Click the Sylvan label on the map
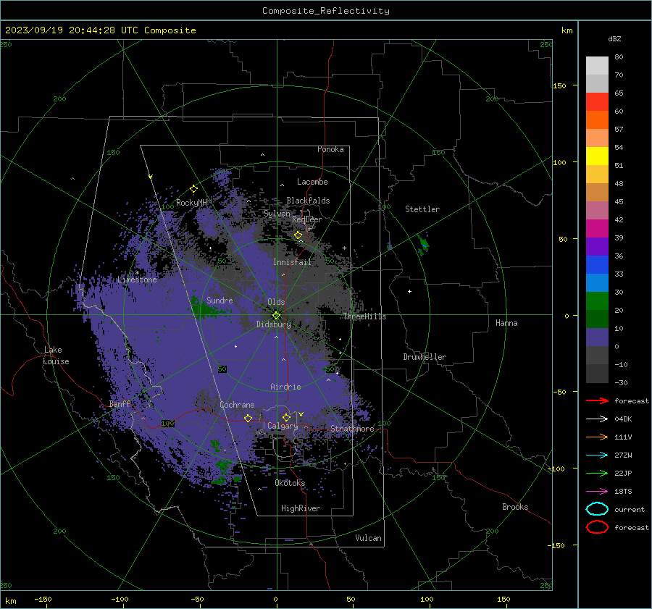Viewport: 652px width, 609px height. click(277, 214)
